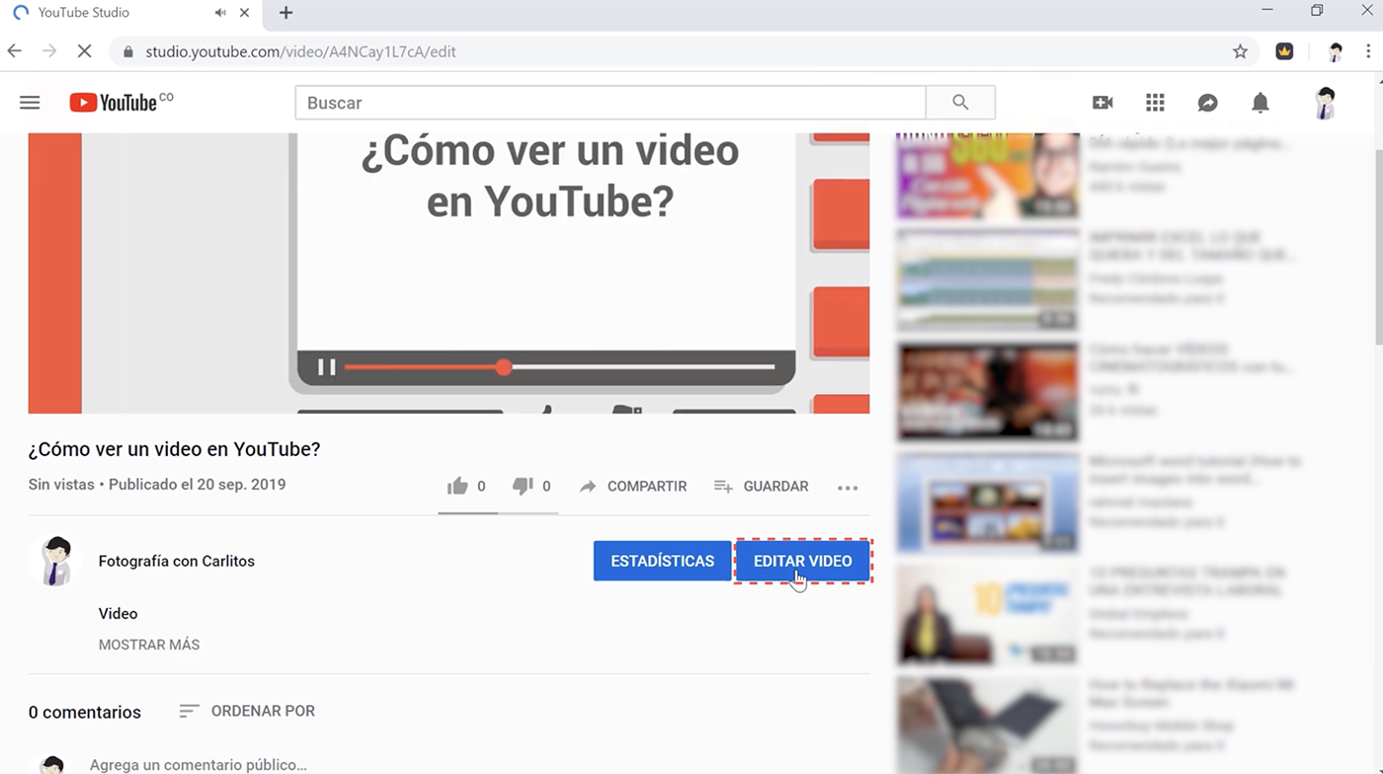Image resolution: width=1383 pixels, height=774 pixels.
Task: Click the browser address bar URL
Action: 300,51
